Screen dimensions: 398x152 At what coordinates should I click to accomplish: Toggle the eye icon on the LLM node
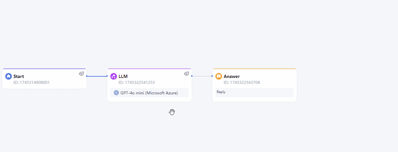coord(187,74)
